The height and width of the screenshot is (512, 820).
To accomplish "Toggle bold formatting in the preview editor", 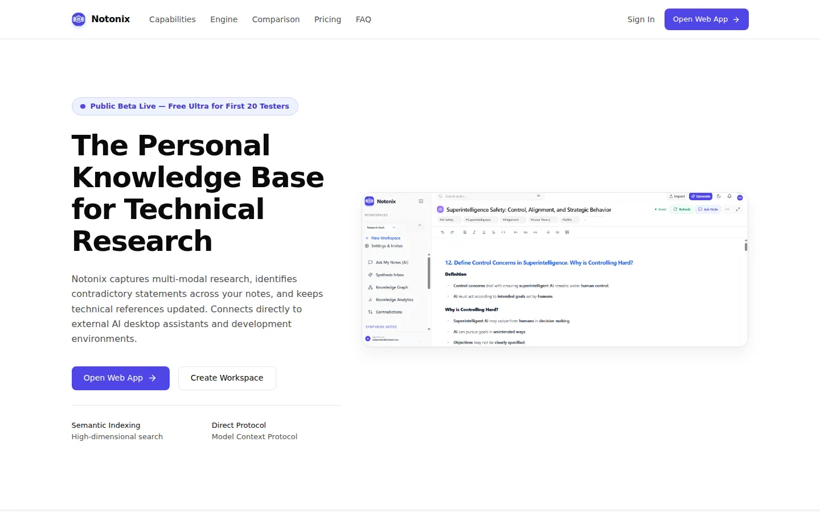I will (x=465, y=232).
